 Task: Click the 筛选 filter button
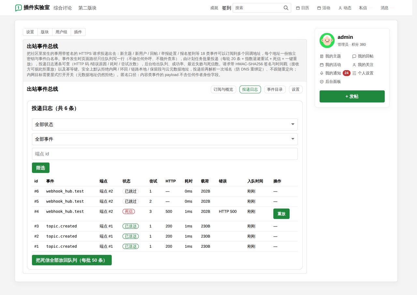(x=41, y=168)
